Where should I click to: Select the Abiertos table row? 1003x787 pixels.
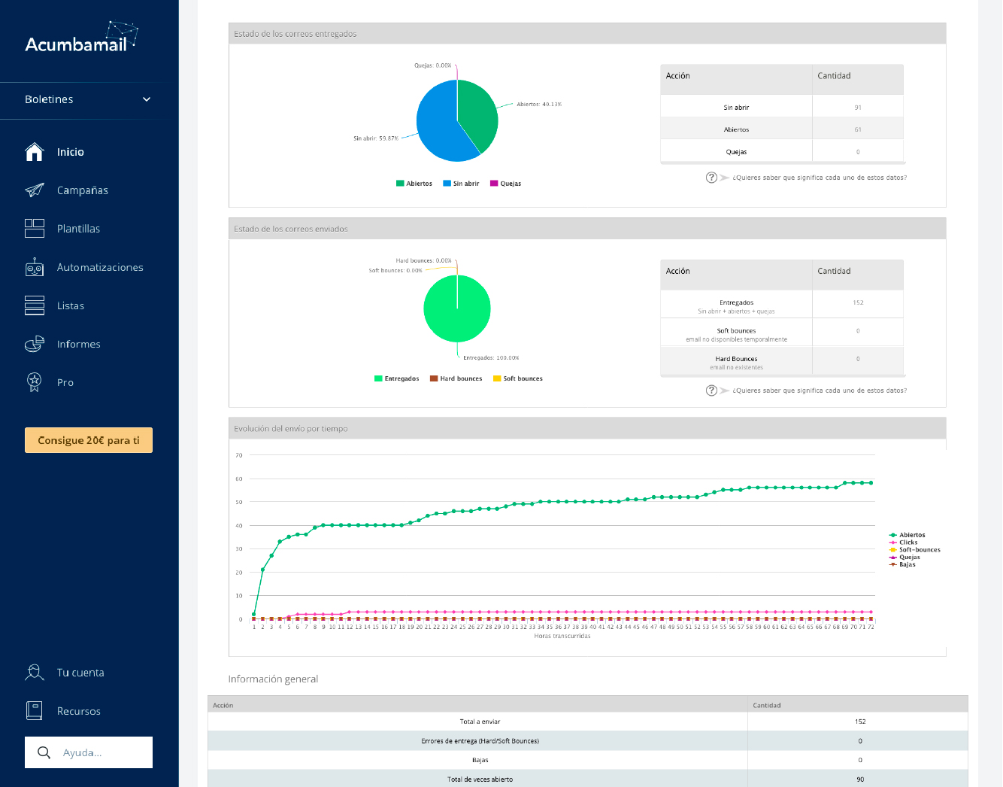pyautogui.click(x=782, y=129)
